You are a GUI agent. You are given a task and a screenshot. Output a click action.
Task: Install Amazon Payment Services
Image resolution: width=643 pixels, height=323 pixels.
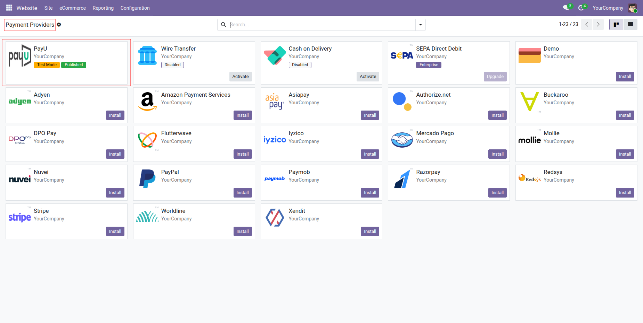[x=243, y=115]
